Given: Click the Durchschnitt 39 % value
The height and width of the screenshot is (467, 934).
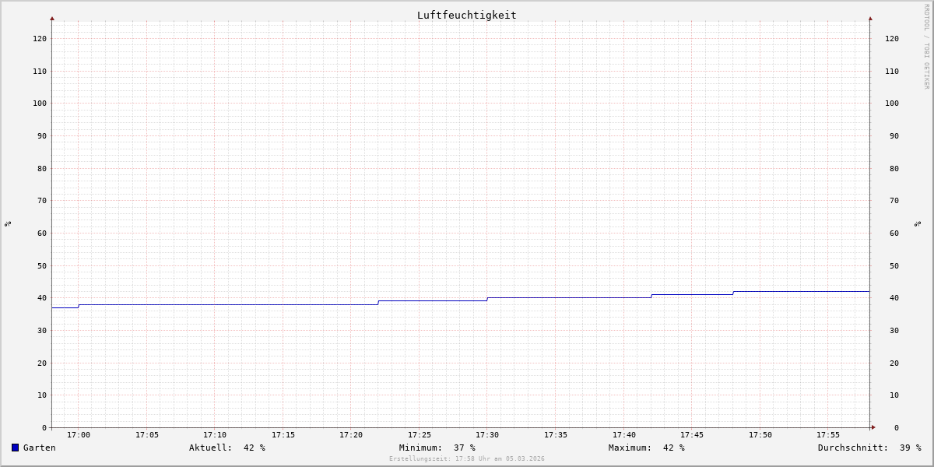Looking at the screenshot, I should pos(869,448).
